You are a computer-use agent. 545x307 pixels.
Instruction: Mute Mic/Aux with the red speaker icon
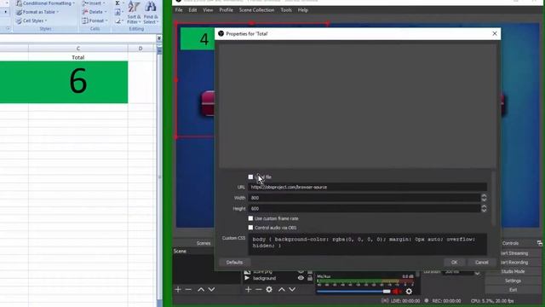[398, 292]
